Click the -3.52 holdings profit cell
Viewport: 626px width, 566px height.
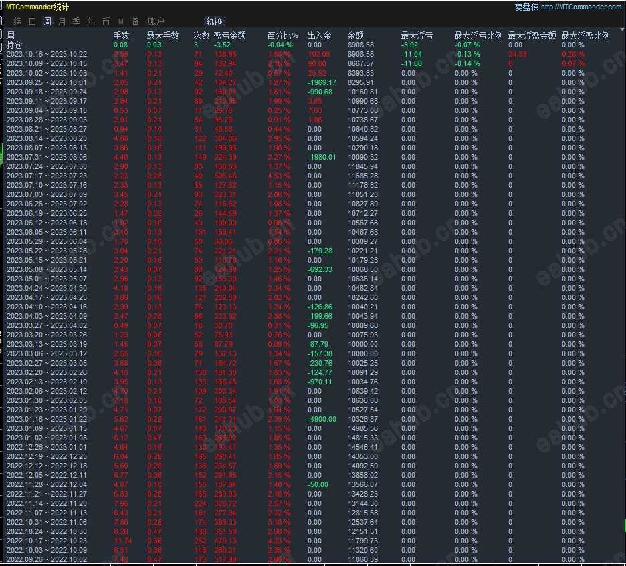222,45
